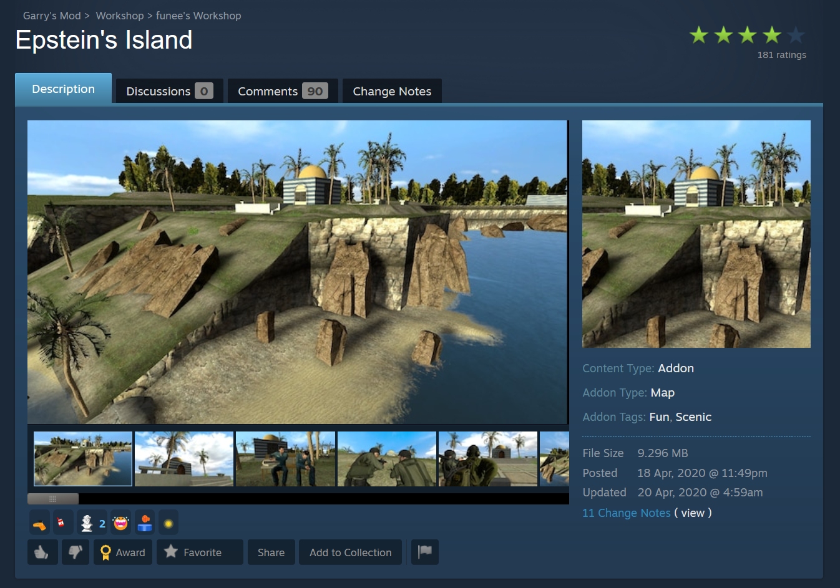
Task: Select the fourth thumbnail with two soldiers
Action: (x=387, y=459)
